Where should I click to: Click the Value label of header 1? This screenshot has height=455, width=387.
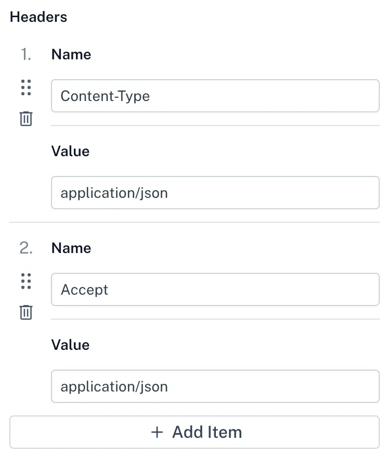(70, 151)
